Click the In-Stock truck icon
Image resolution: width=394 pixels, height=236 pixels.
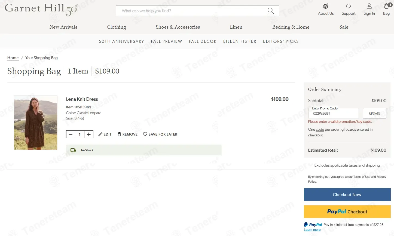click(x=73, y=150)
